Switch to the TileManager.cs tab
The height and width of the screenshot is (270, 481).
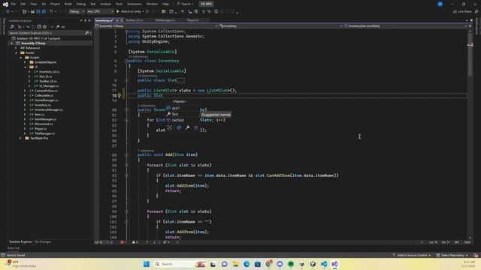pyautogui.click(x=165, y=20)
